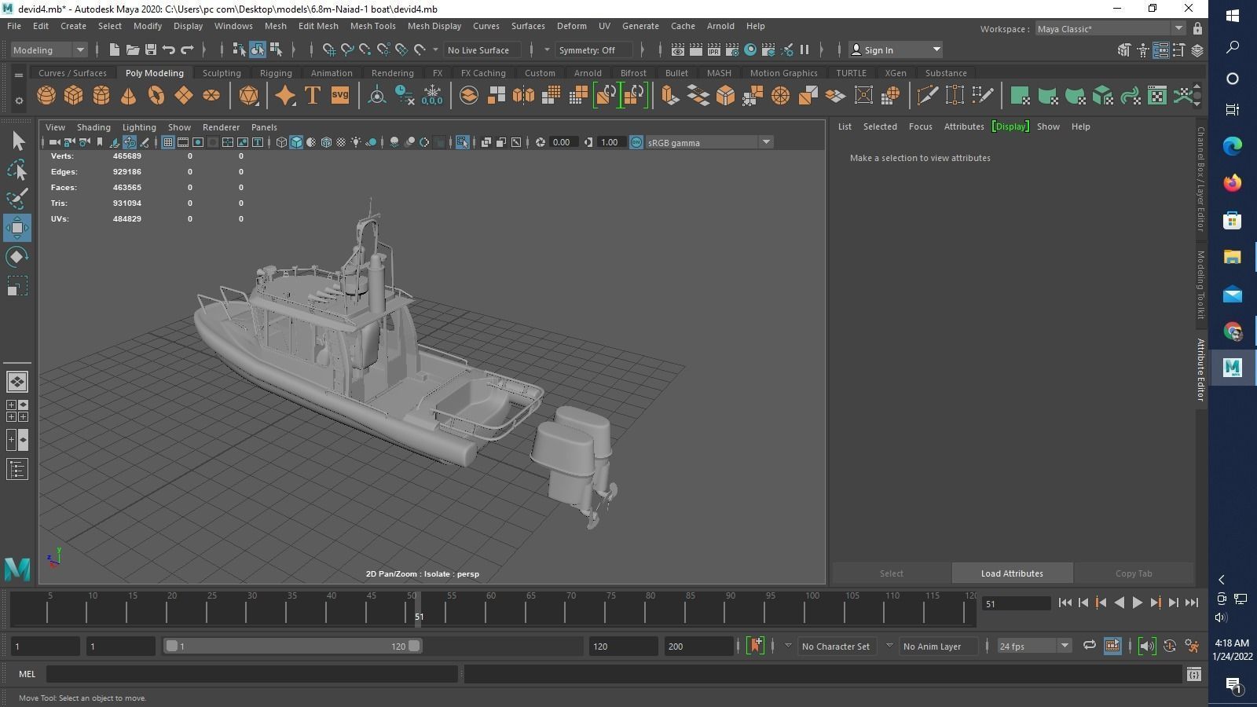
Task: Choose the Move tool in toolbox
Action: (x=17, y=228)
